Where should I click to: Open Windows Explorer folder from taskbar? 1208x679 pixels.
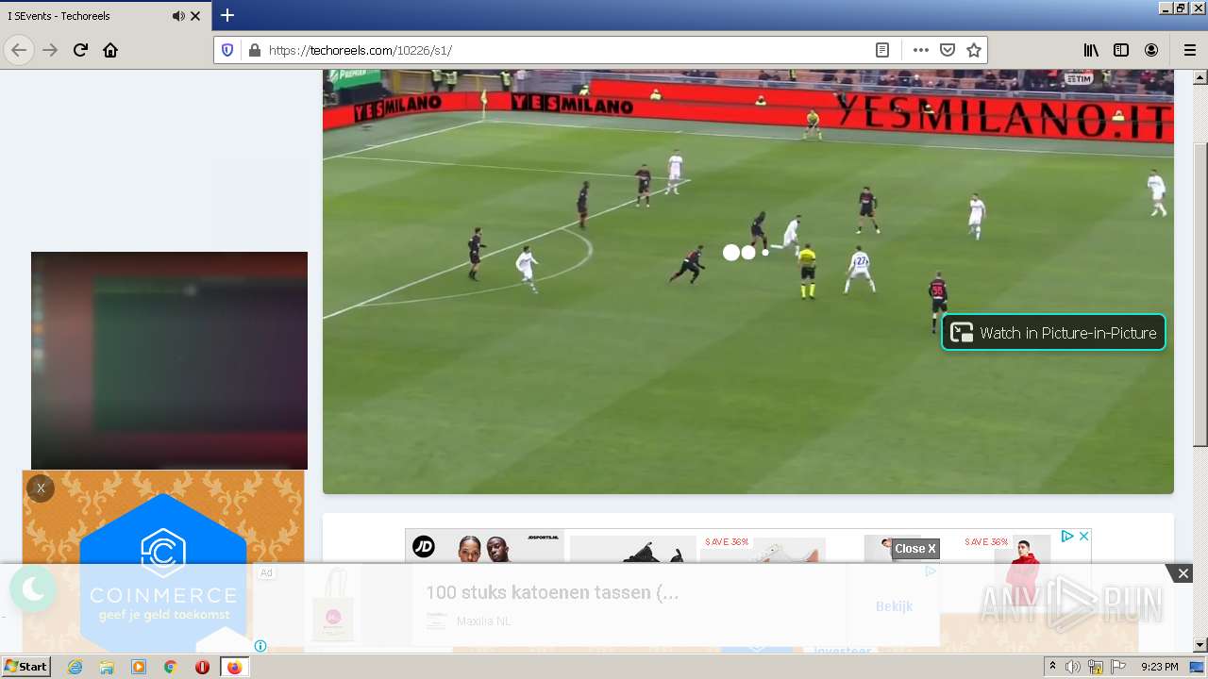coord(107,667)
